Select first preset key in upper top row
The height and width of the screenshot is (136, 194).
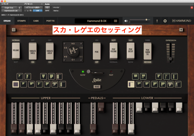[20, 76]
